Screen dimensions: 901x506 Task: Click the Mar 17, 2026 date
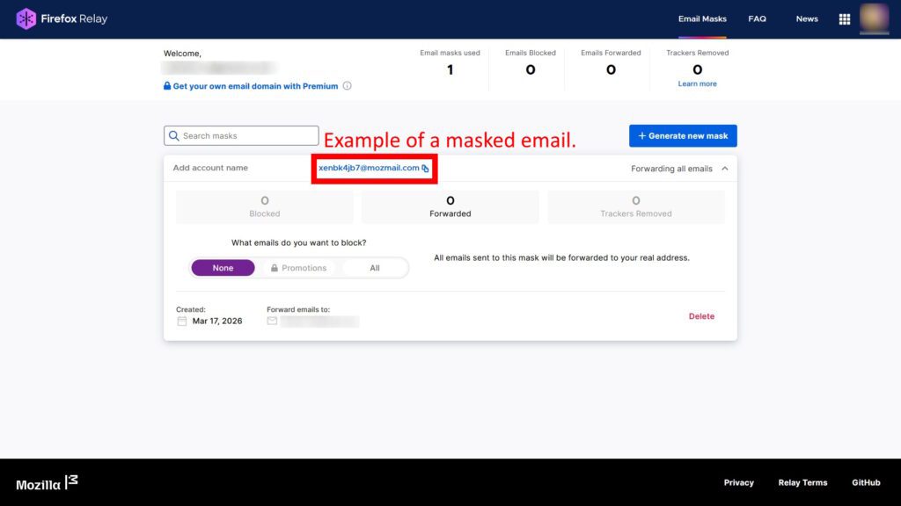pos(217,322)
